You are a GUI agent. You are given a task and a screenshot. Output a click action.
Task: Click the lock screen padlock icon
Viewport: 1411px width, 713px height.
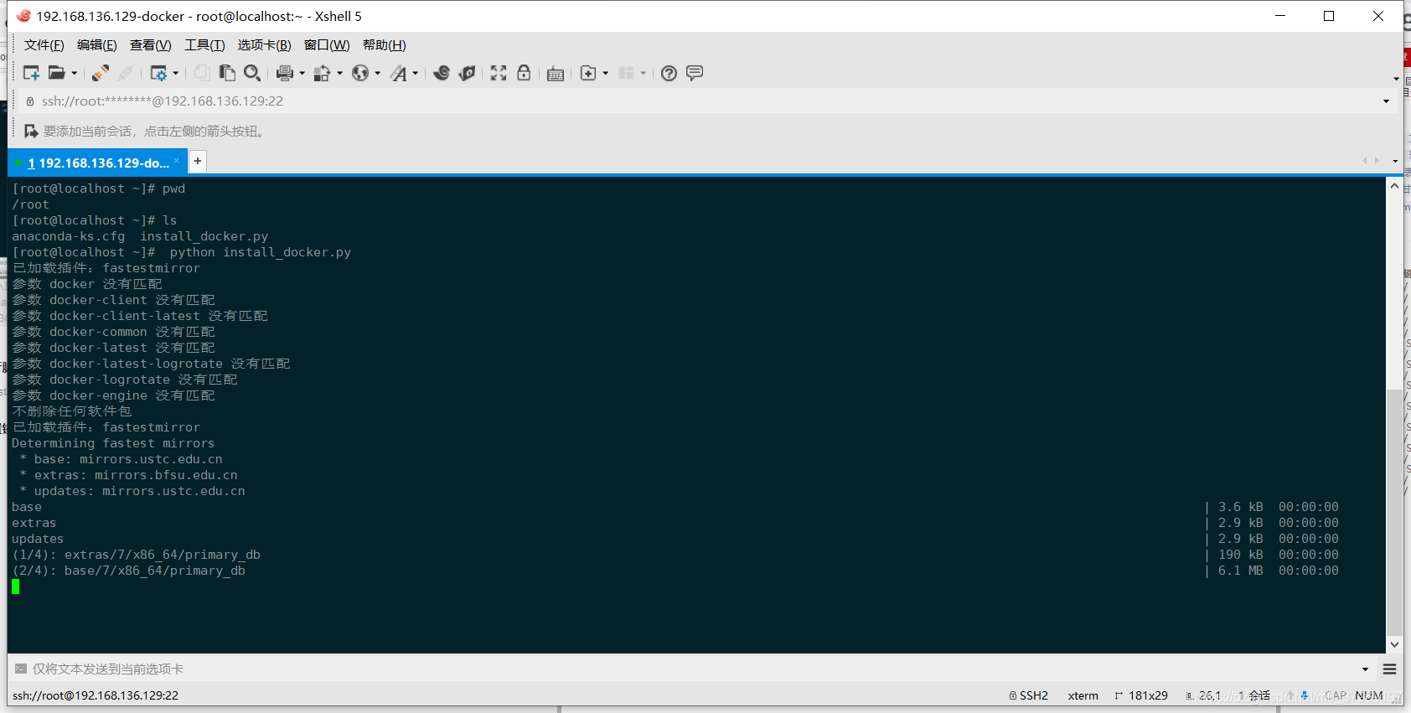tap(524, 73)
